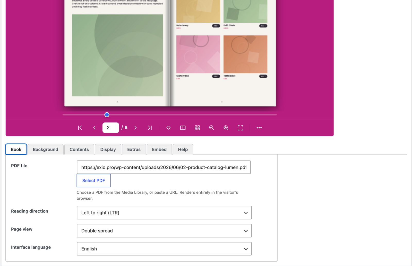Click the Drift Chair product name
Image resolution: width=412 pixels, height=266 pixels.
[x=229, y=25]
